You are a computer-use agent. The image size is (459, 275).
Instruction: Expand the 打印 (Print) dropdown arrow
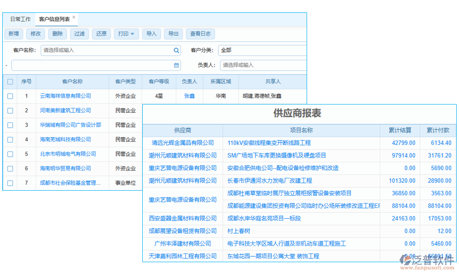pyautogui.click(x=133, y=33)
